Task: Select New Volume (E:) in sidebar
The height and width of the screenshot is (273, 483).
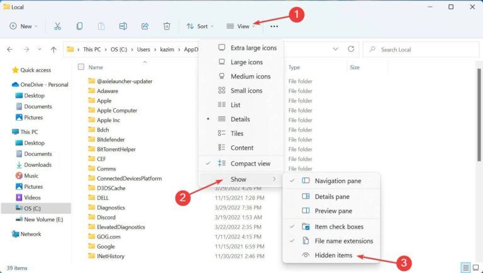Action: [40, 220]
